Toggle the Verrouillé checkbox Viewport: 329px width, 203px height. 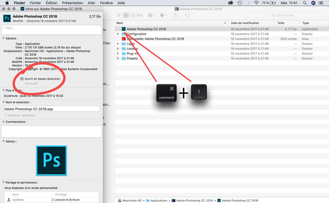pos(22,83)
